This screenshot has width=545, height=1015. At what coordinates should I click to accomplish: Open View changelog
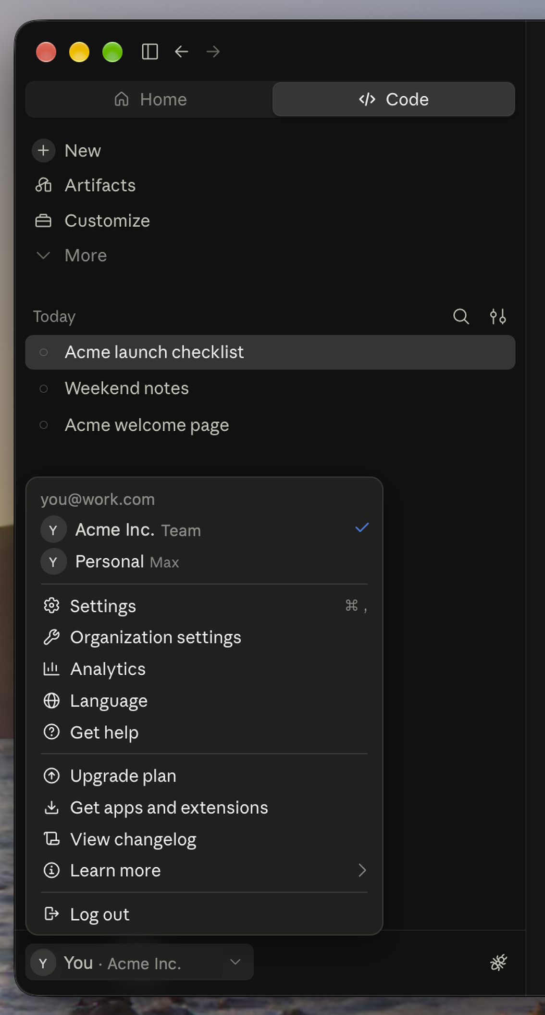204,839
